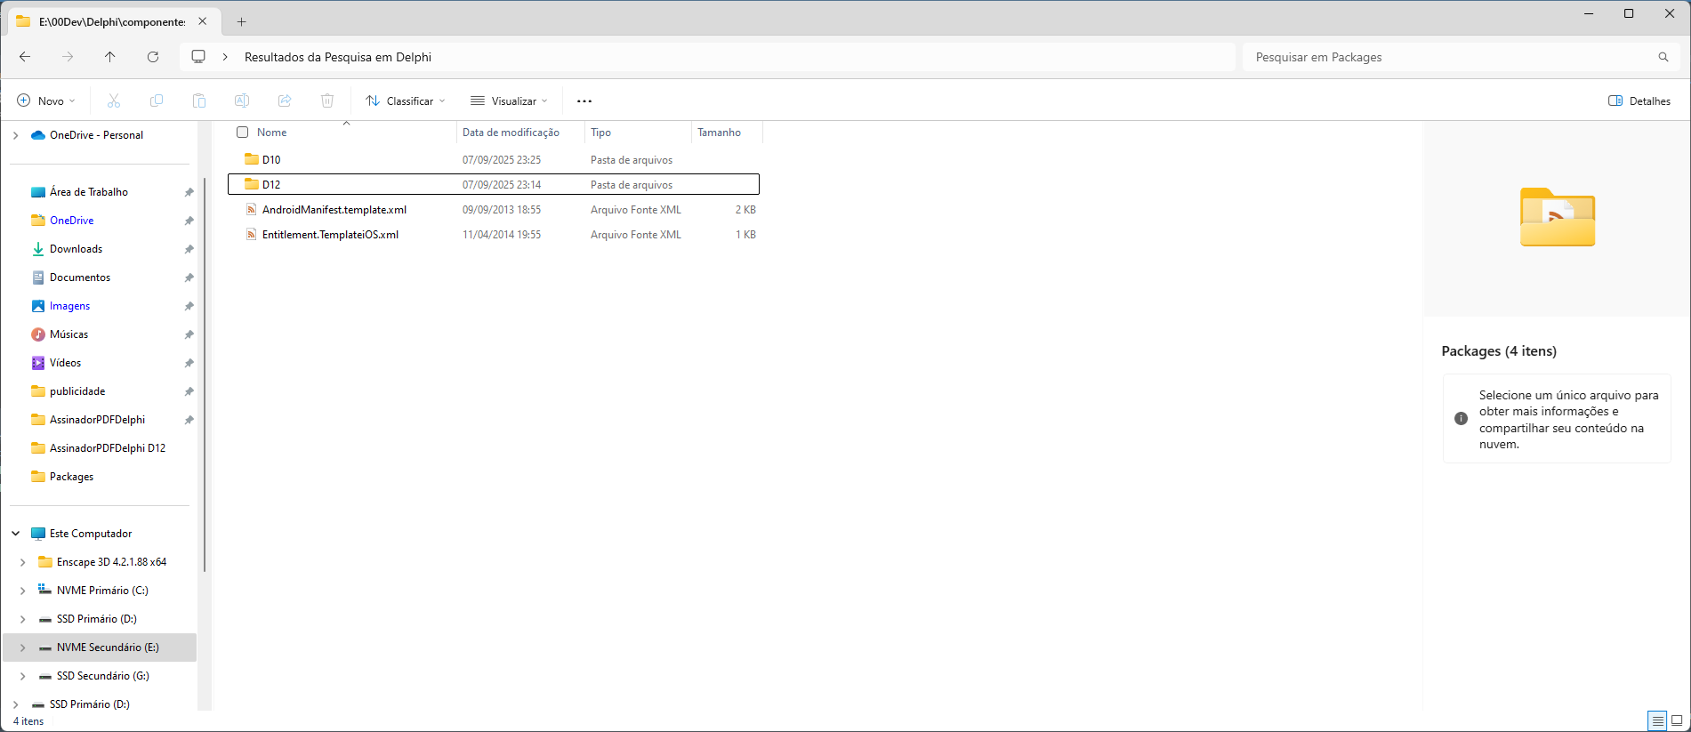Viewport: 1691px width, 732px height.
Task: Collapse the Este Computador node
Action: click(x=15, y=534)
